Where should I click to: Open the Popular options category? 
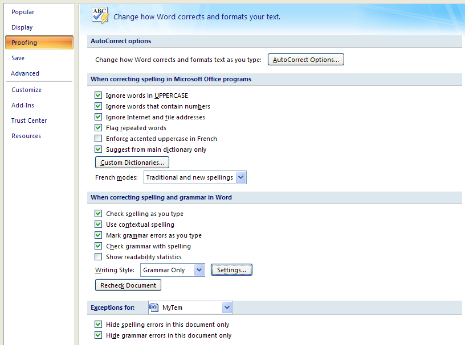23,12
